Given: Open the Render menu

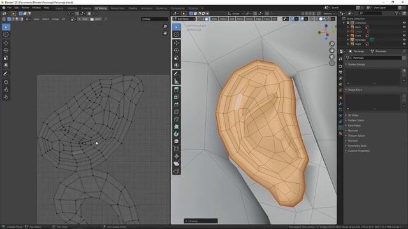Looking at the screenshot, I should [25, 8].
